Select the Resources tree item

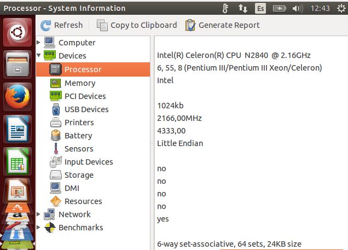pyautogui.click(x=83, y=201)
